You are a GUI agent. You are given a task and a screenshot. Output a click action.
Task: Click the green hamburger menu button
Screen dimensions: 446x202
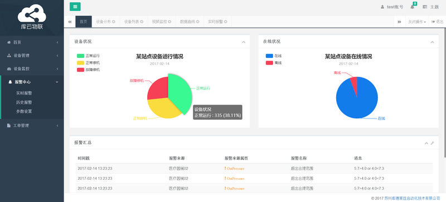[75, 7]
